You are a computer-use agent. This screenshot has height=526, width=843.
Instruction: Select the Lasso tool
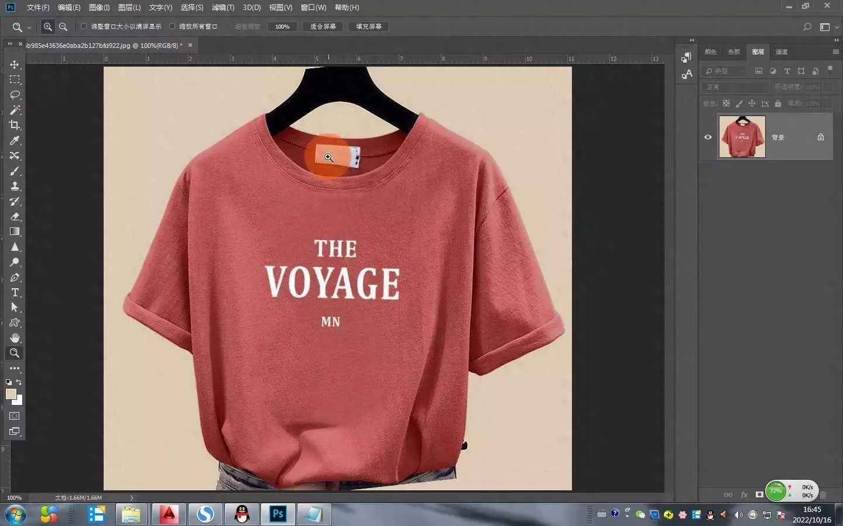coord(15,95)
